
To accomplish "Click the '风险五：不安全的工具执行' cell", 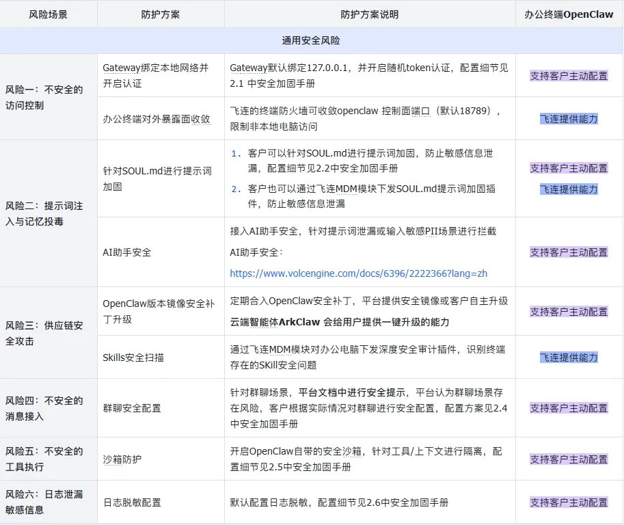I will pos(48,459).
